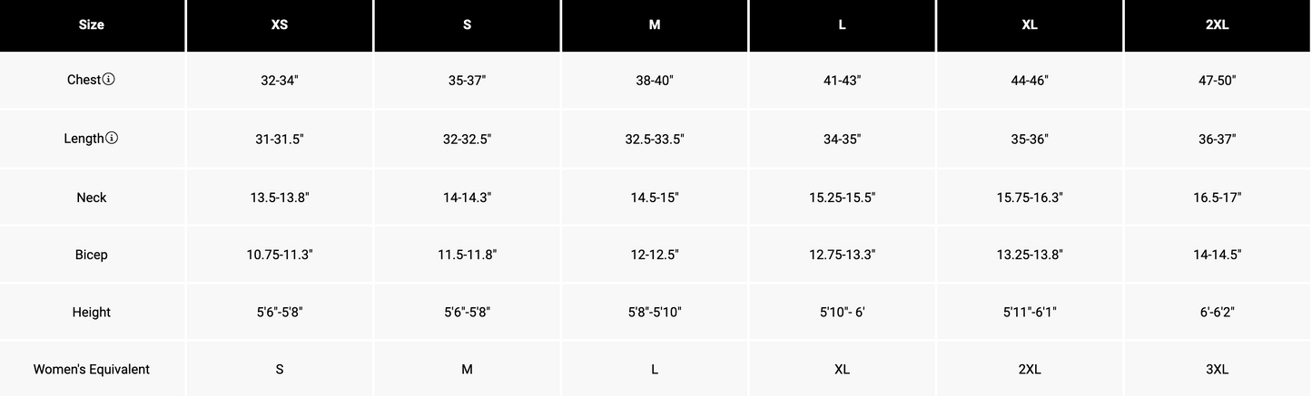The height and width of the screenshot is (396, 1312).
Task: Click the 15.25-15.5" neck measurement cell
Action: tap(842, 198)
